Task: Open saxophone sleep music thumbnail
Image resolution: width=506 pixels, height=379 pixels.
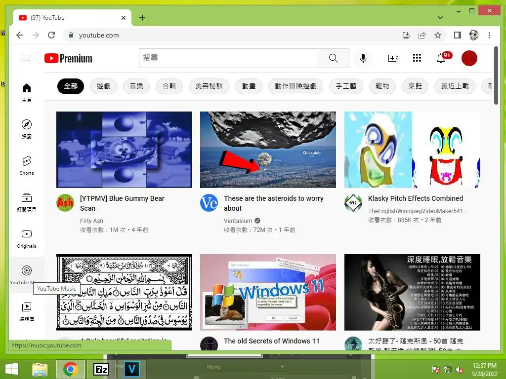Action: click(412, 292)
